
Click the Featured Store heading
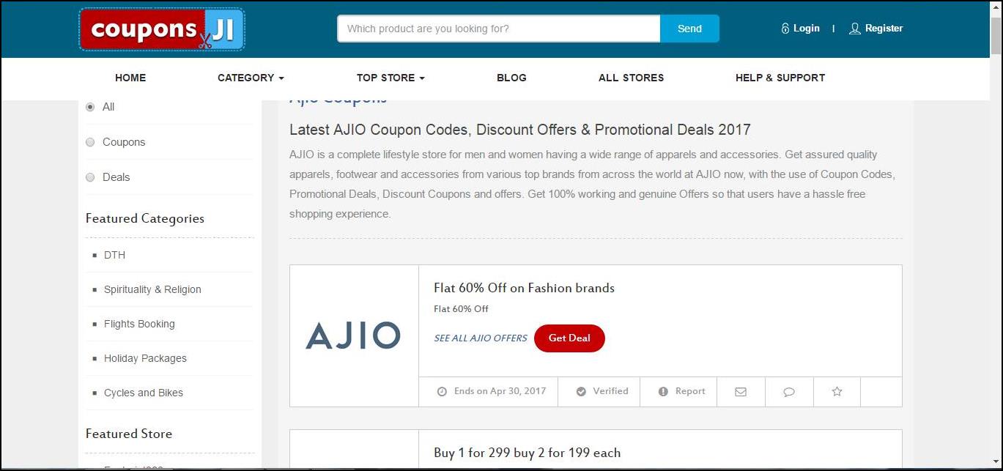129,434
